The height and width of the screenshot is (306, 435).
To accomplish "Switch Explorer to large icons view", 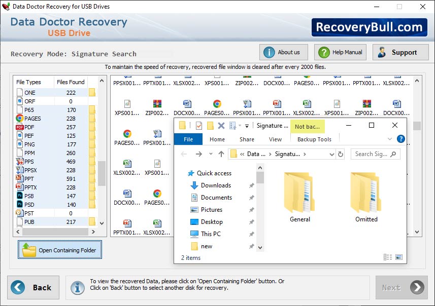I will 398,257.
